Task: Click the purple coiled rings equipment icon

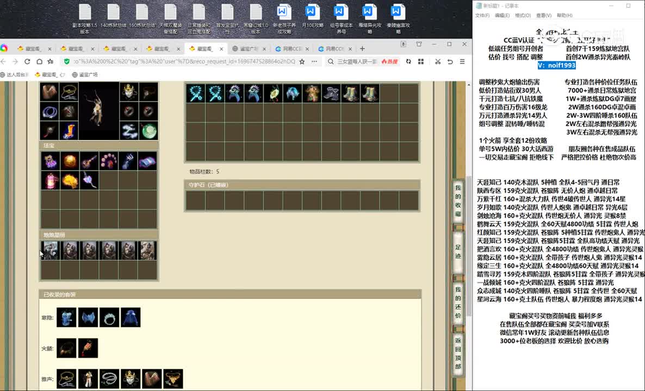Action: click(x=49, y=111)
